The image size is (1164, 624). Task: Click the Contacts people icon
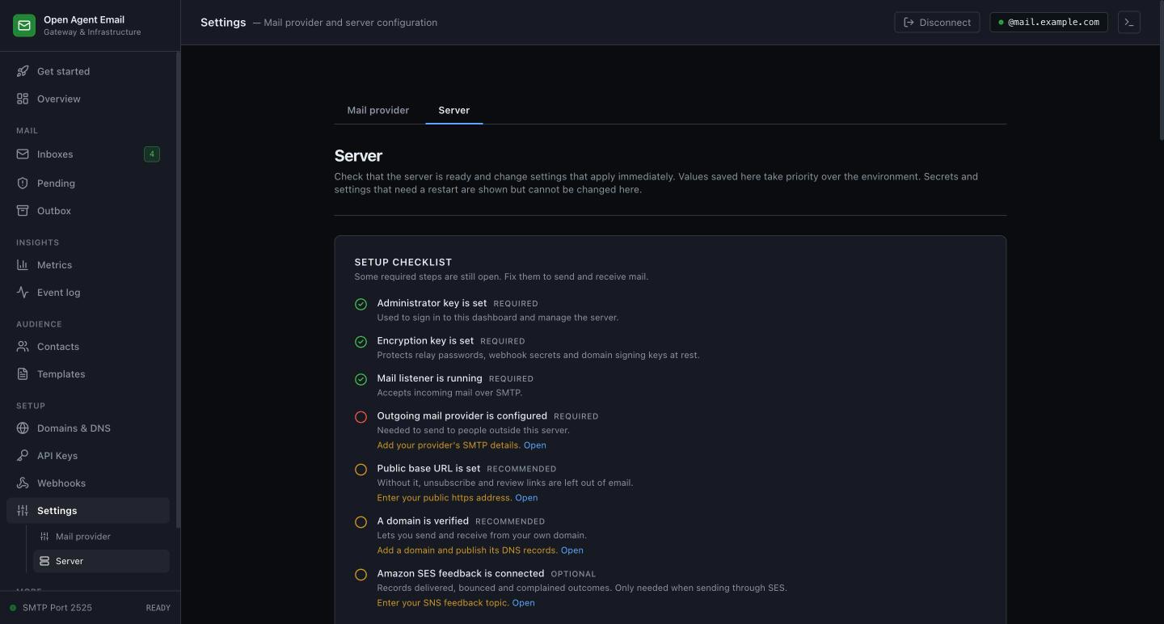click(23, 347)
